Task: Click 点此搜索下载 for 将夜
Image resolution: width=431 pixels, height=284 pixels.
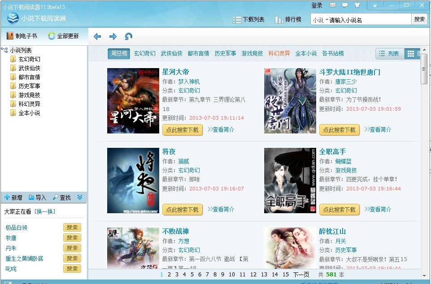Action: point(183,210)
